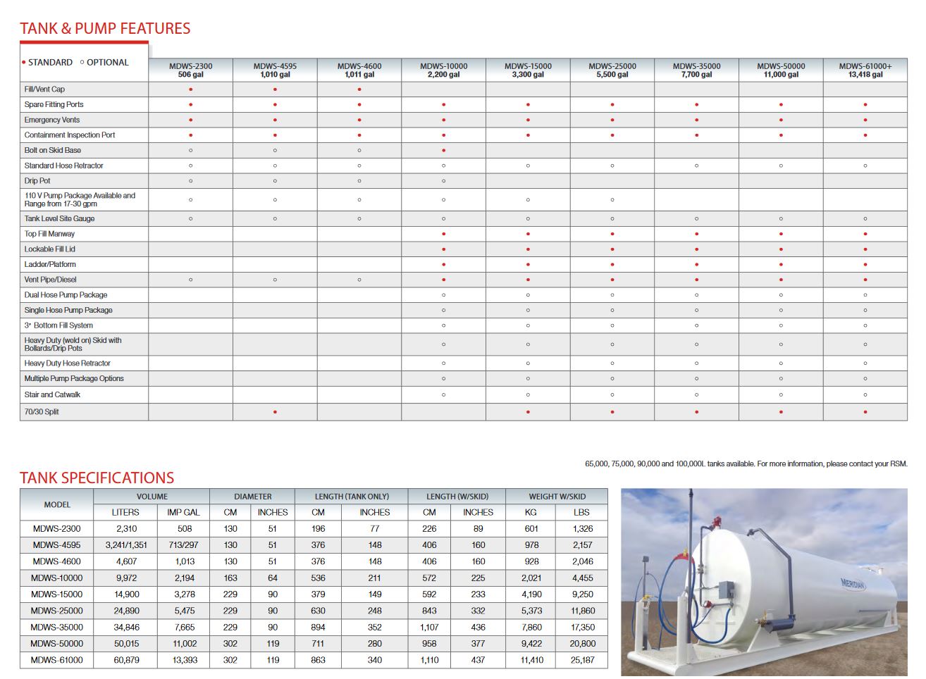Click 70/30 Split dot under MDWS-4595

click(x=275, y=412)
